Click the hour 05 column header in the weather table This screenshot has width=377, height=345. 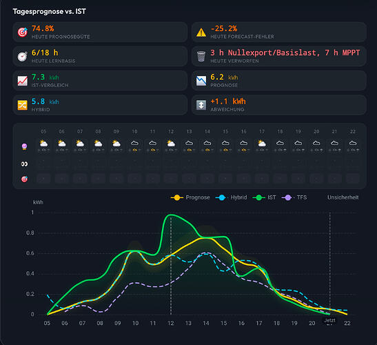(43, 132)
